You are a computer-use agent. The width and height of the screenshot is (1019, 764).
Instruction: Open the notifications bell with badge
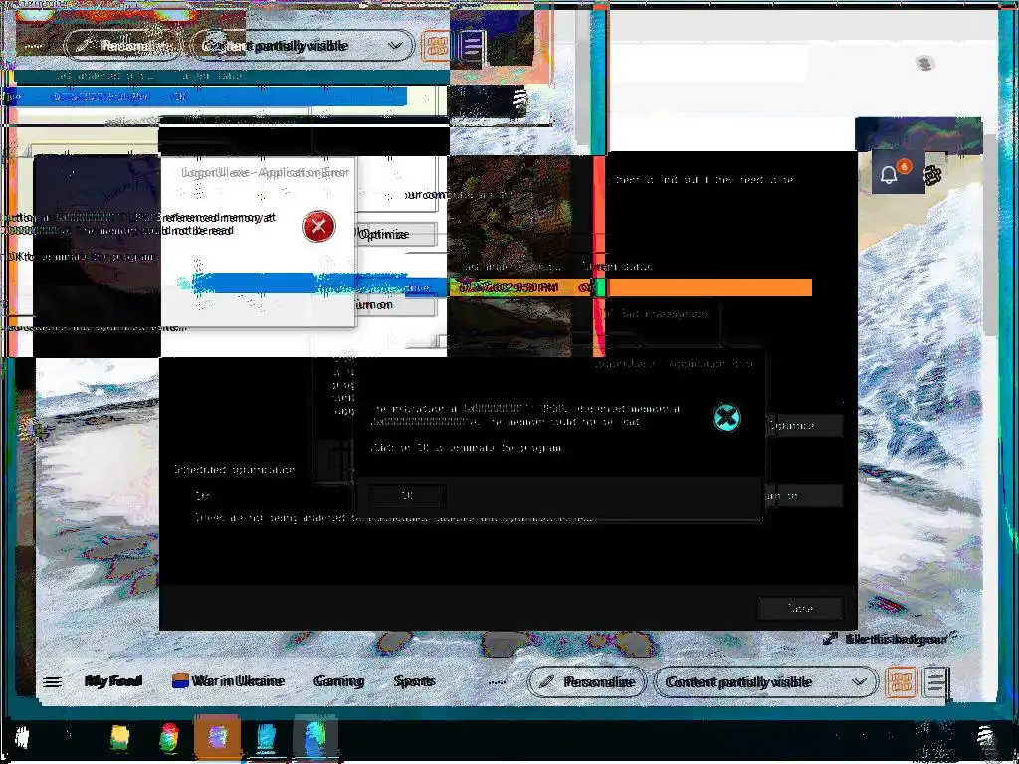[x=890, y=174]
